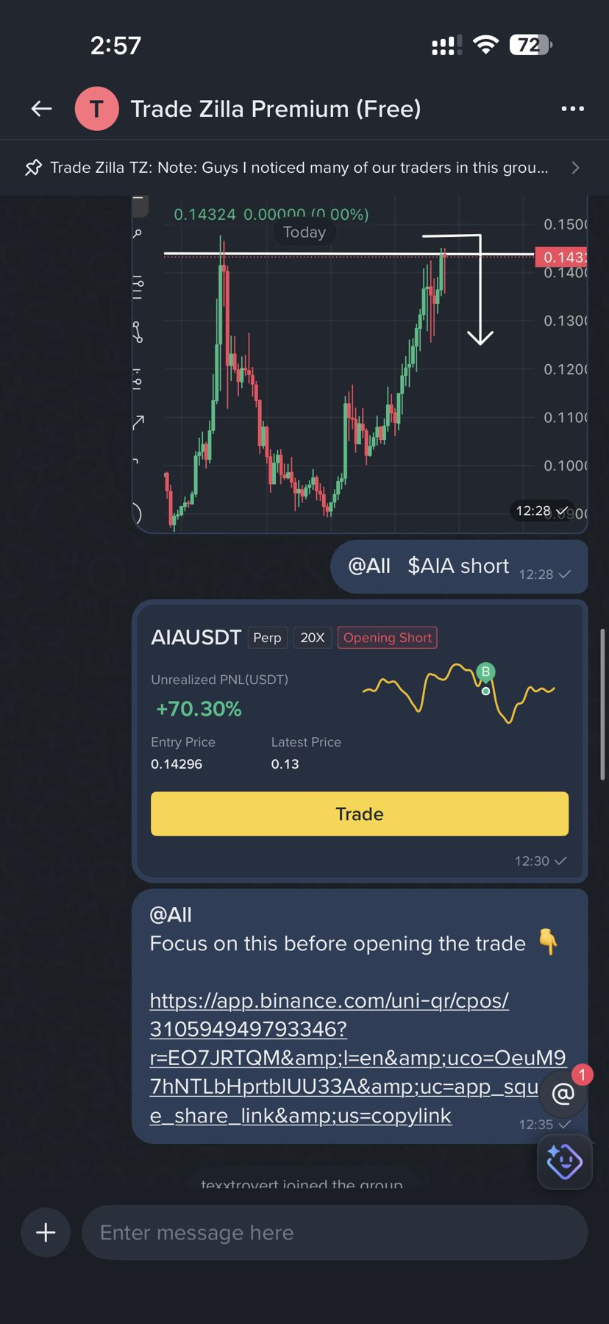The height and width of the screenshot is (1324, 609).
Task: Expand the pinned message chevron
Action: pyautogui.click(x=575, y=168)
